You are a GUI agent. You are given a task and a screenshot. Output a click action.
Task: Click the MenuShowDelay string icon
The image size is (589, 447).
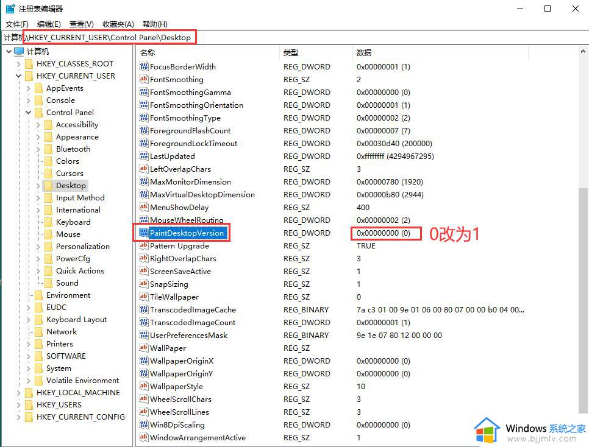[x=143, y=207]
